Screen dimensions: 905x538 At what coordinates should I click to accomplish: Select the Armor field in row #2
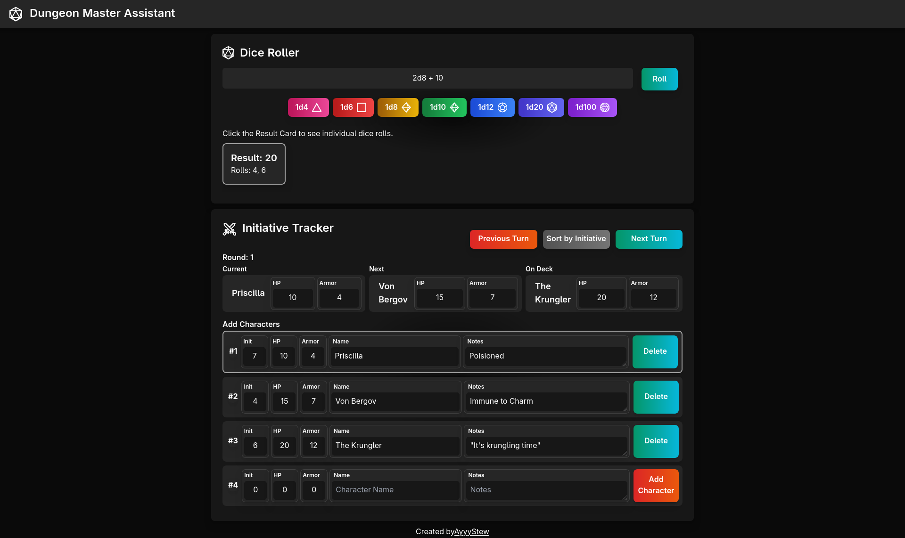click(x=313, y=401)
